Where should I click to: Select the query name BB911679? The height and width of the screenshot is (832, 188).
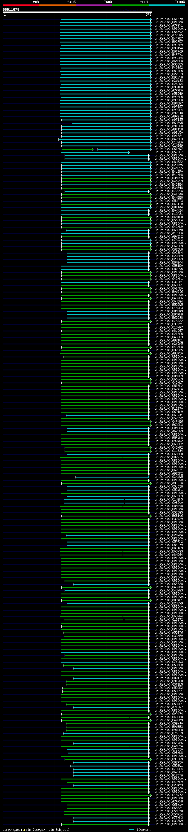11,9
